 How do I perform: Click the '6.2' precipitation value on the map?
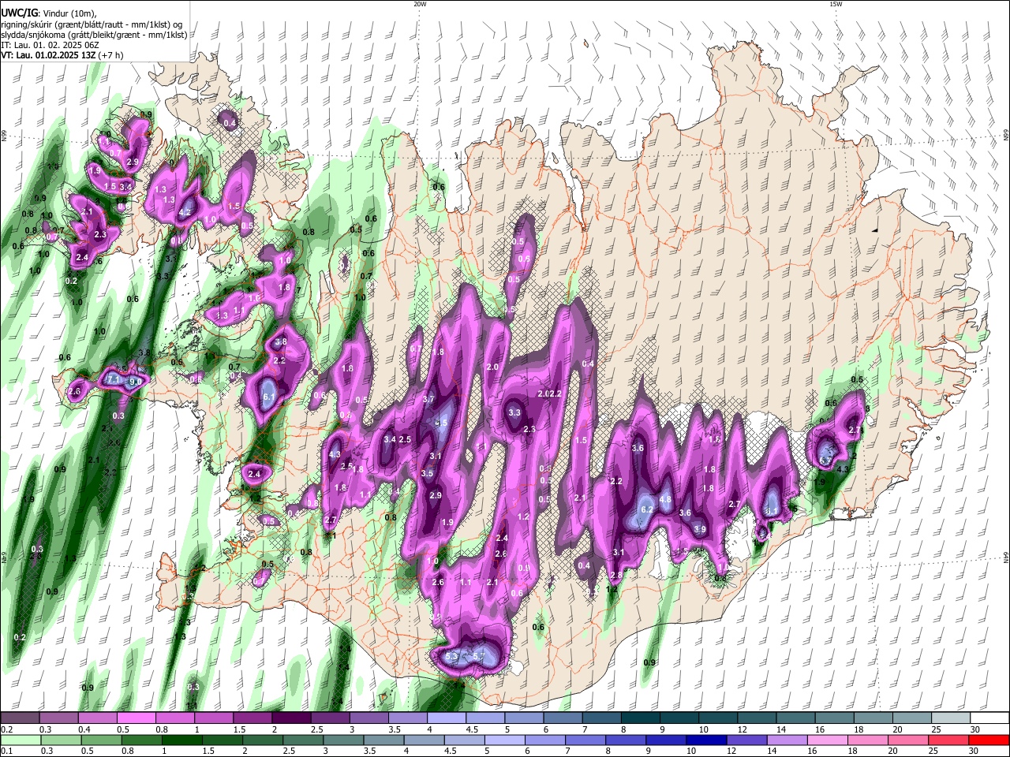pos(646,509)
